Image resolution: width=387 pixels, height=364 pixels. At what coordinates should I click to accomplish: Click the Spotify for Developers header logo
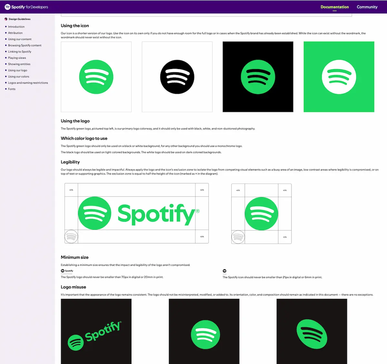click(26, 7)
